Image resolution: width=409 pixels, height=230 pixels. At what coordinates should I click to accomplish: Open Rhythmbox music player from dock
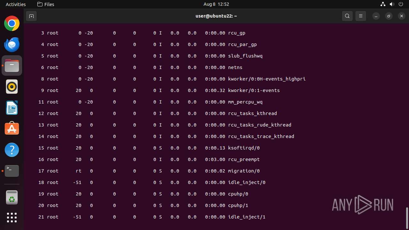coord(12,87)
